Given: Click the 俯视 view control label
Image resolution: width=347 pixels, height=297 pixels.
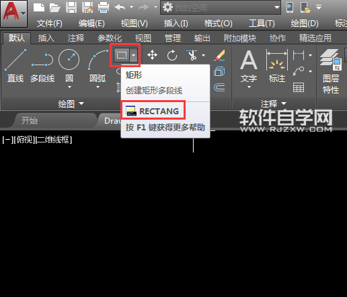Looking at the screenshot, I should point(24,140).
